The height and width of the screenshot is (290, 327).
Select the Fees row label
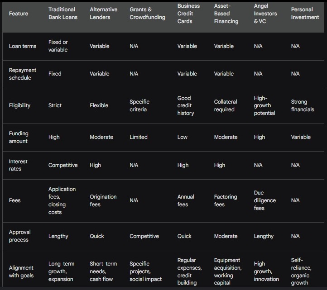coord(14,200)
